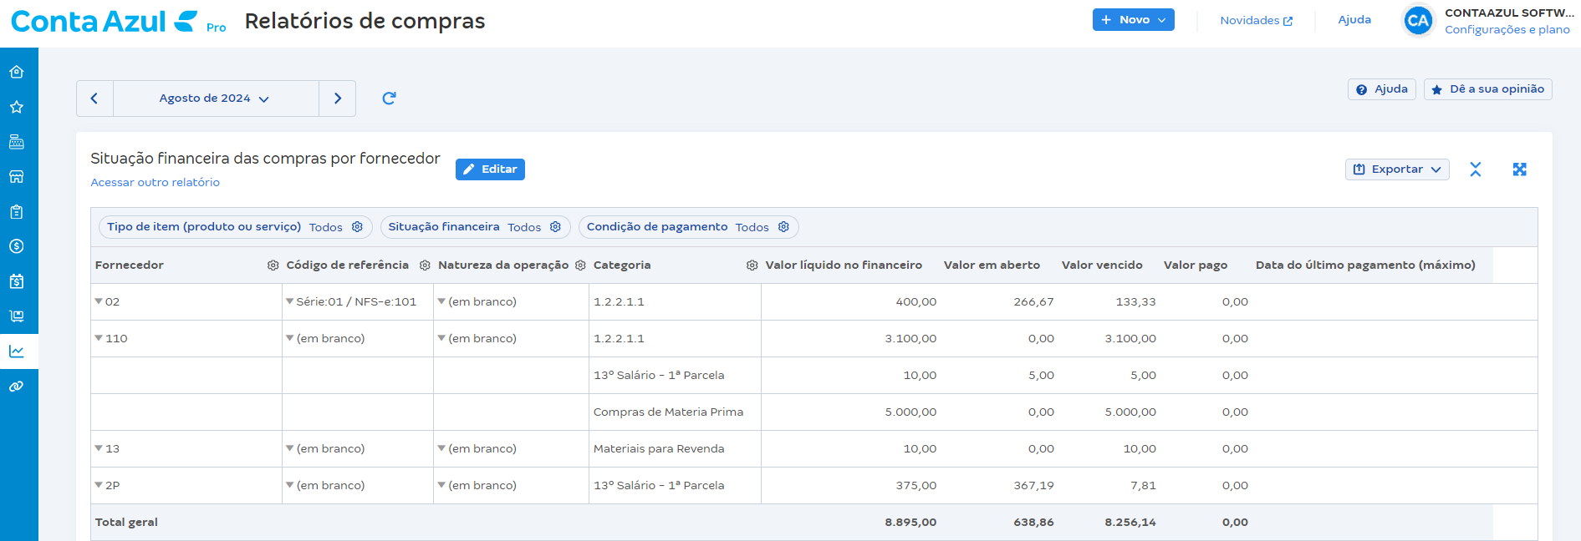Open the clipboard sidebar icon

[x=17, y=212]
